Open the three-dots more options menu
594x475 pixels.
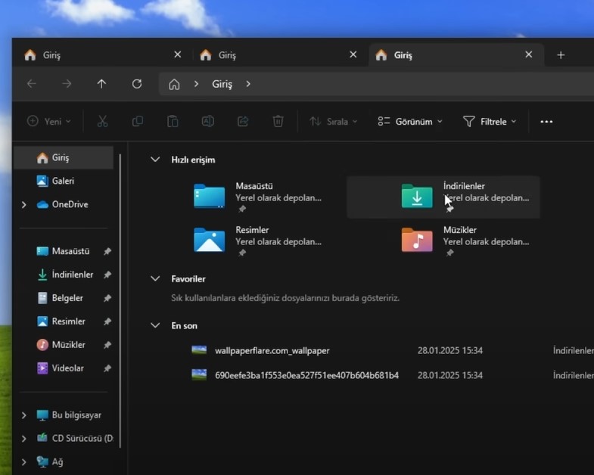pos(546,122)
